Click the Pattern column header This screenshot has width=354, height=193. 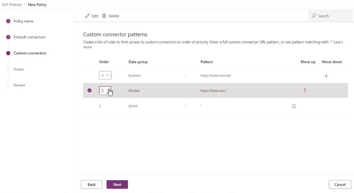(x=206, y=62)
